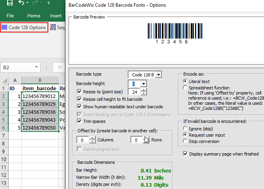Increase Columns offset with up arrow
Viewport: 264px width, 189px height.
92,138
